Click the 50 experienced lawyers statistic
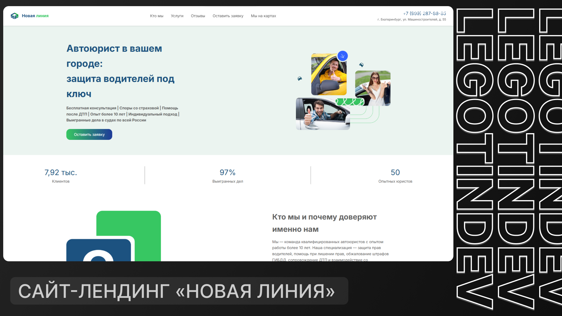This screenshot has width=562, height=316. [x=395, y=172]
